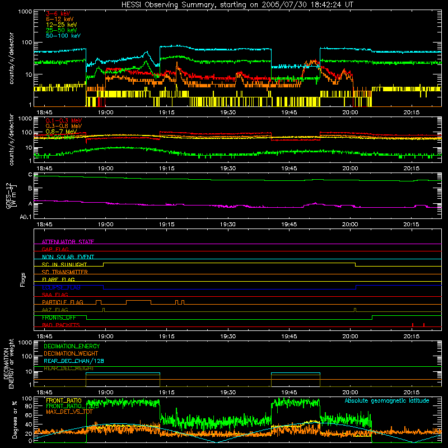Screen dimensions: 448x448
Task: Click the 18:45 tick under bottom decimation plot
Action: click(44, 393)
